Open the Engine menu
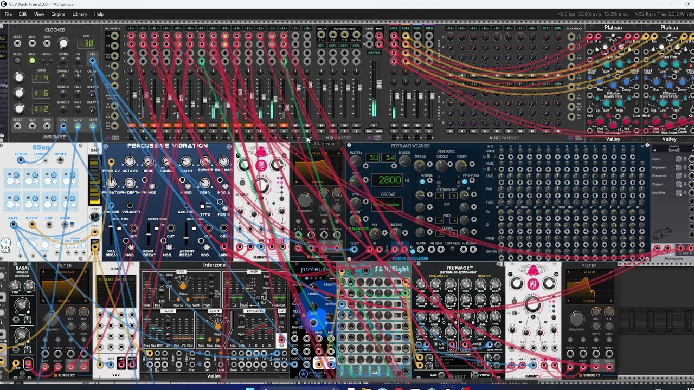Viewport: 694px width, 390px height. 58,14
